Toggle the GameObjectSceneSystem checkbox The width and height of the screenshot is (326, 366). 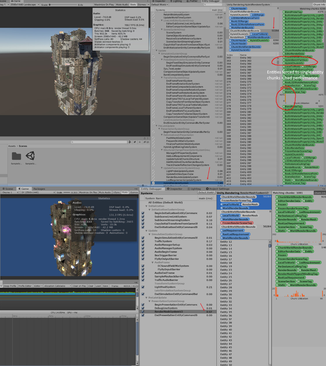(x=154, y=36)
